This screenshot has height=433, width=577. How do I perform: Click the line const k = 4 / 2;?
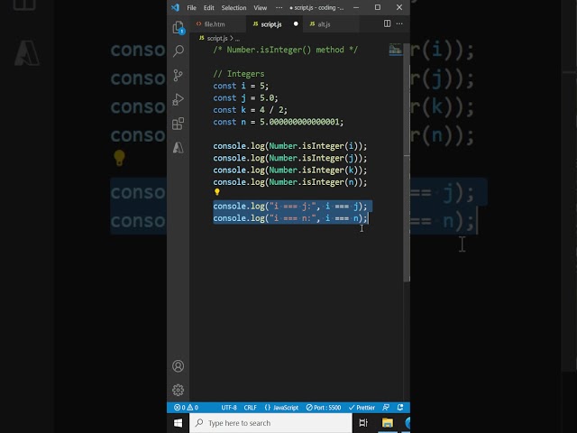tap(251, 110)
